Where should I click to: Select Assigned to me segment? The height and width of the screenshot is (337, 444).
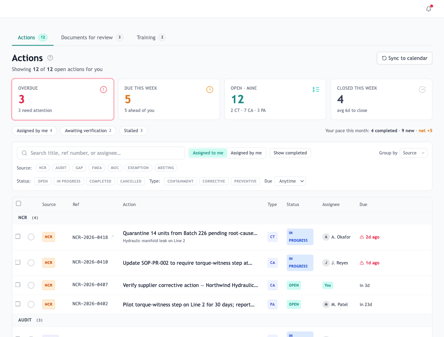[208, 153]
